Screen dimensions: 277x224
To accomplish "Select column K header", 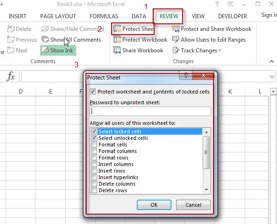I will coord(230,91).
